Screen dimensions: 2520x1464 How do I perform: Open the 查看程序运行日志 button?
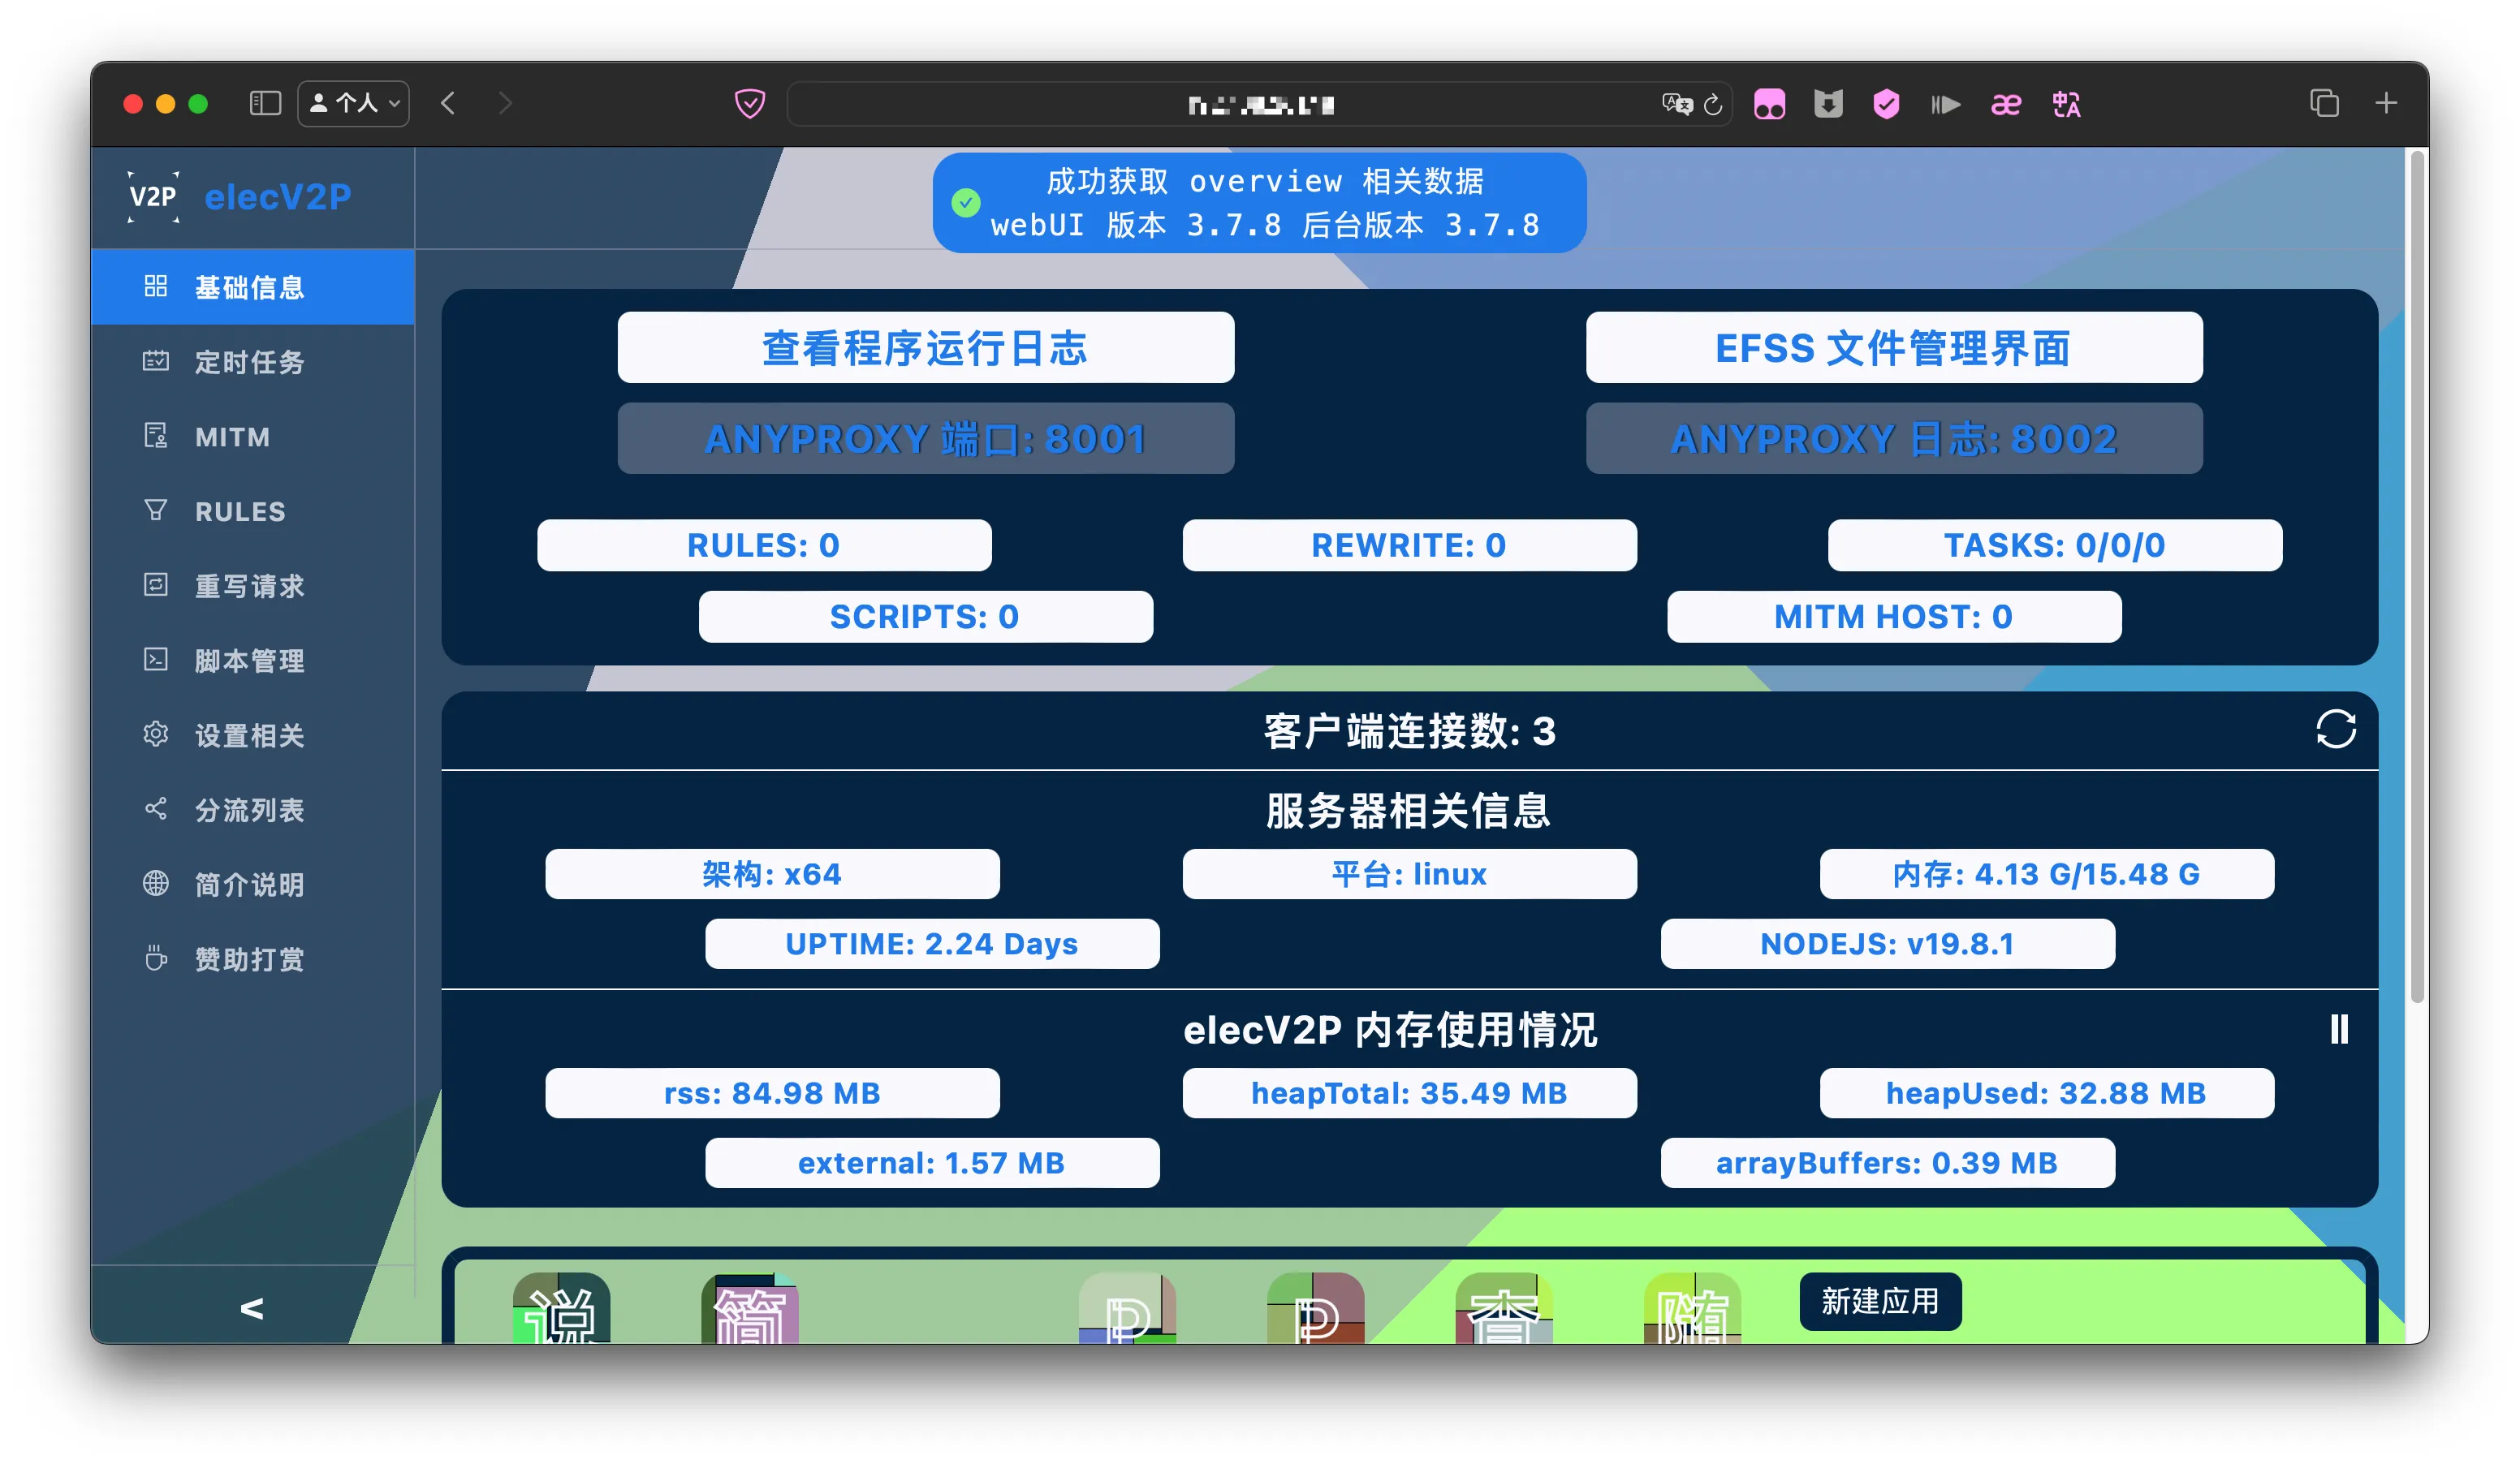coord(925,348)
